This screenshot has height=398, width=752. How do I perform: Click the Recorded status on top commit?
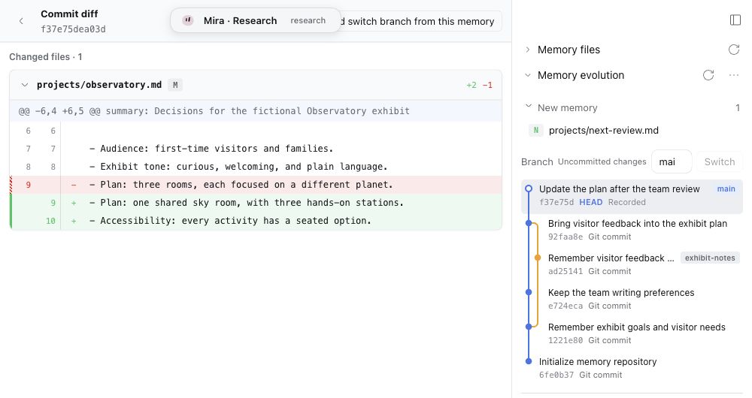click(627, 202)
